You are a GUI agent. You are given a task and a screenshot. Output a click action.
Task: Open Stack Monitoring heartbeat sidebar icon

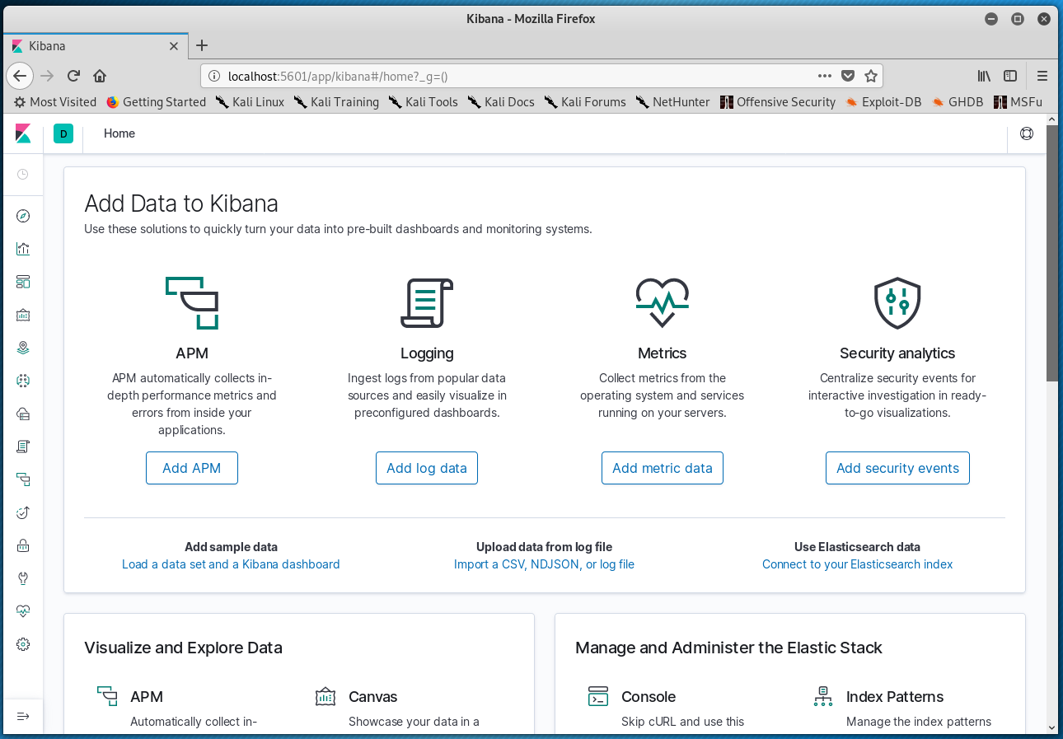pos(23,611)
